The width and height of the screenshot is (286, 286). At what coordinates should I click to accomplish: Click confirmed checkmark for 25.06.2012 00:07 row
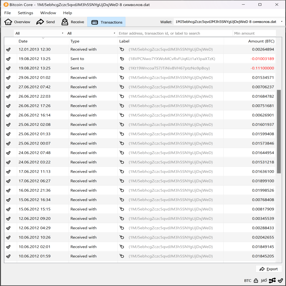point(8,143)
